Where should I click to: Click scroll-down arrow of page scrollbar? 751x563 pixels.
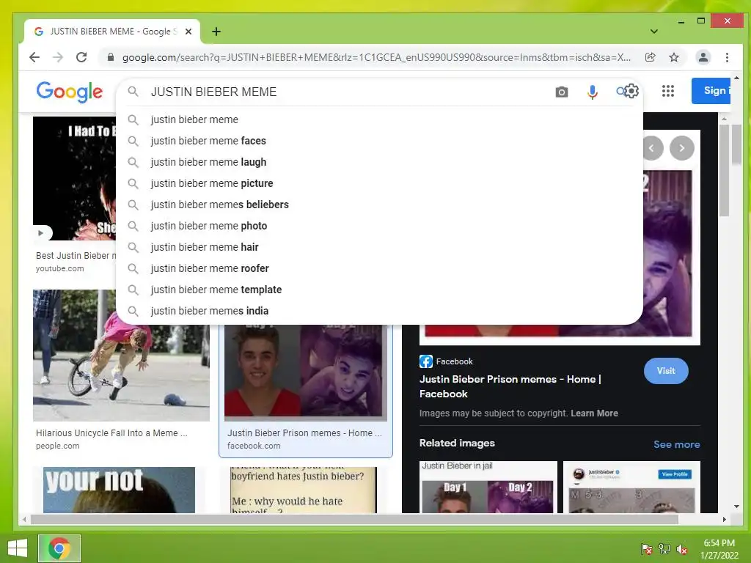[x=736, y=507]
